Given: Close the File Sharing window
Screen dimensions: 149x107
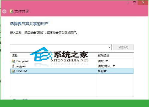Looking at the screenshot, I should coord(143,2).
